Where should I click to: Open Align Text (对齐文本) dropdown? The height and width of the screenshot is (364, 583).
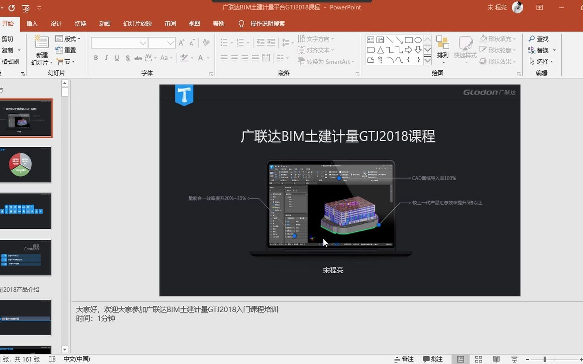click(316, 50)
